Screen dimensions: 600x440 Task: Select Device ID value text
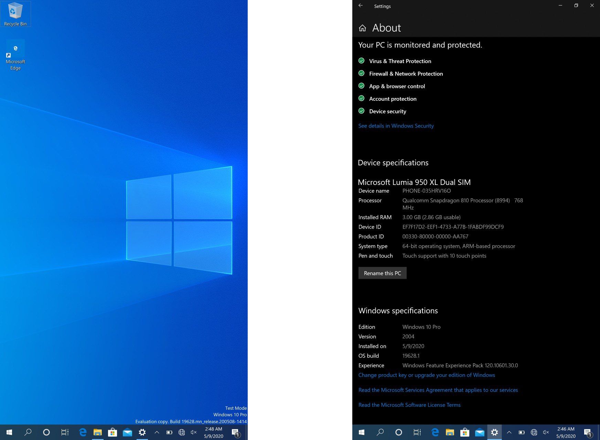pyautogui.click(x=453, y=227)
